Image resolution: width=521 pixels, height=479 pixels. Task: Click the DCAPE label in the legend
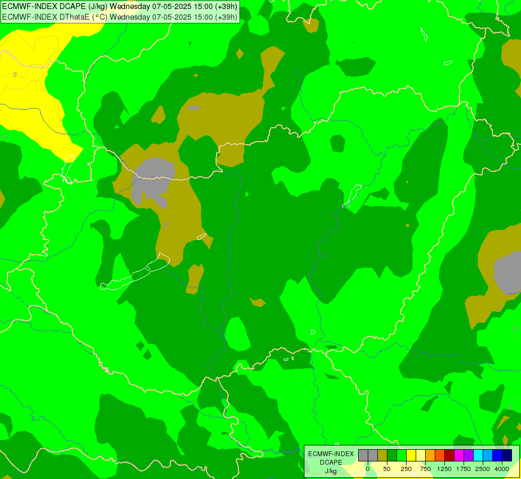click(x=331, y=463)
